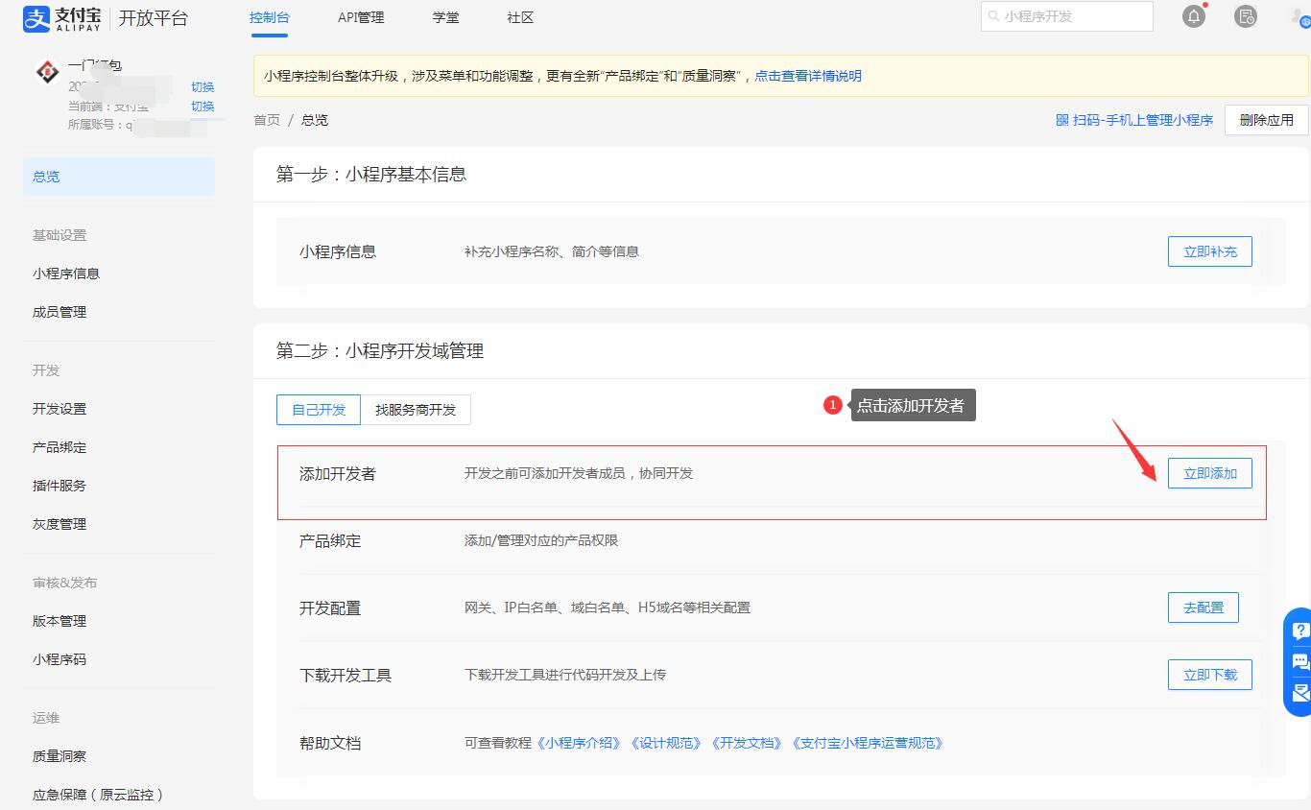This screenshot has width=1311, height=810.
Task: Click the Alipay logo icon
Action: (36, 18)
